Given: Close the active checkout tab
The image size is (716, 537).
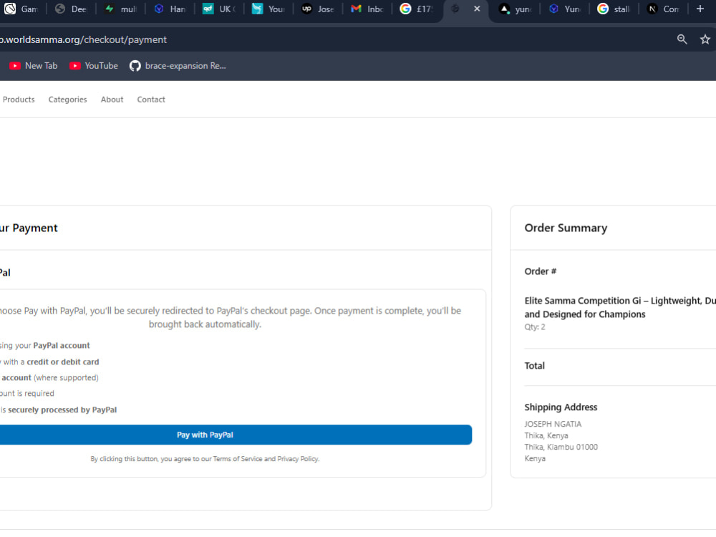Looking at the screenshot, I should coord(477,9).
